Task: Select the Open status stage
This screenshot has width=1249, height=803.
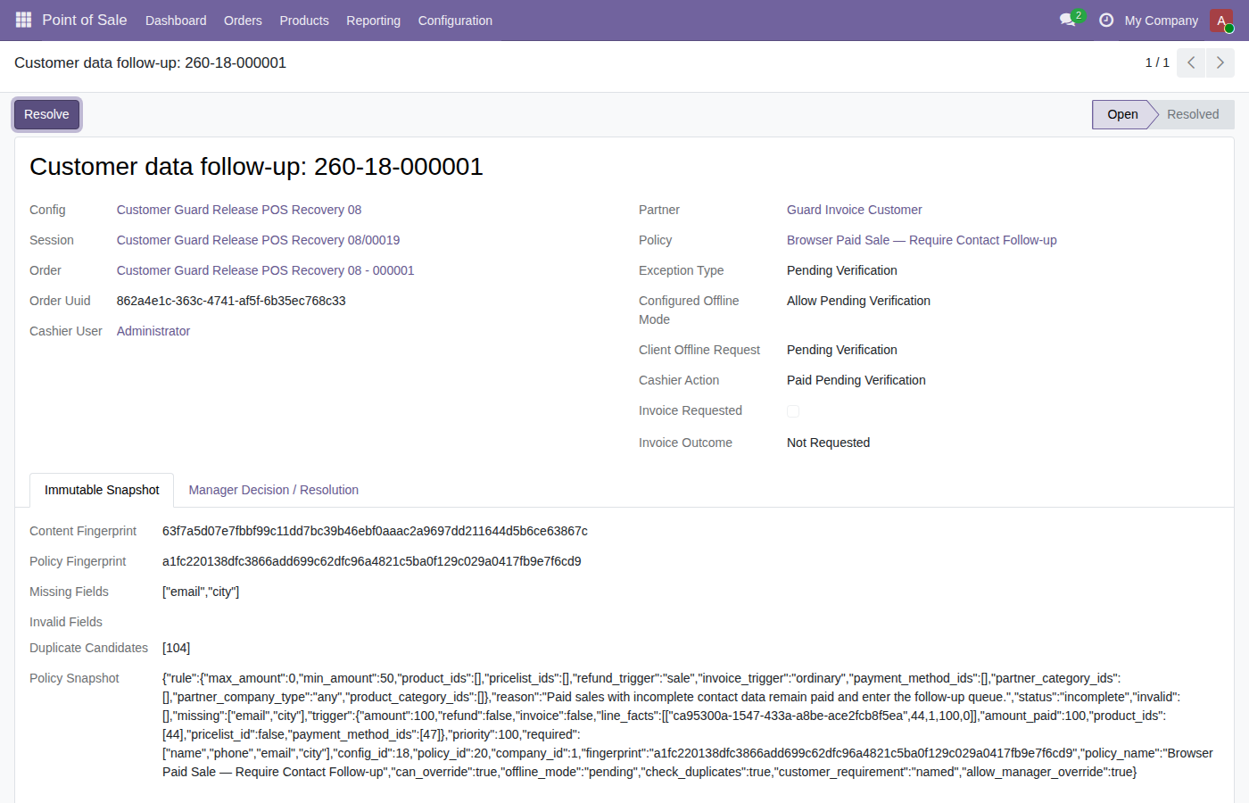Action: coord(1122,114)
